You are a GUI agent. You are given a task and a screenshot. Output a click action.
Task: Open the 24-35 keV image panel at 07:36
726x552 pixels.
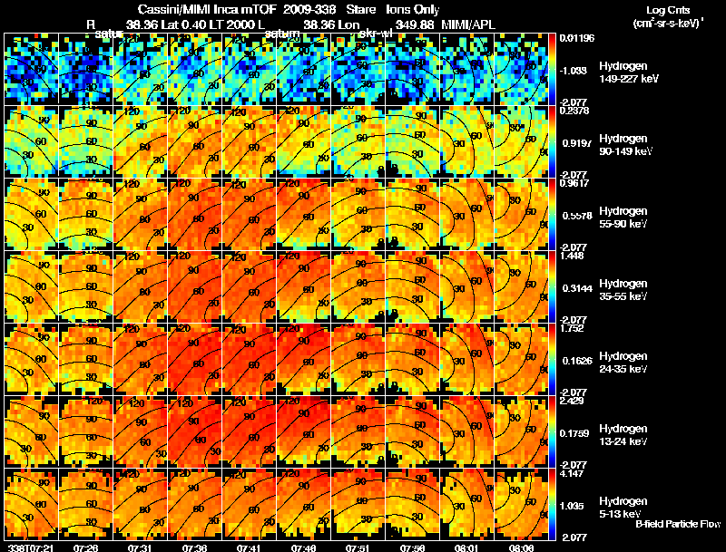(x=194, y=359)
